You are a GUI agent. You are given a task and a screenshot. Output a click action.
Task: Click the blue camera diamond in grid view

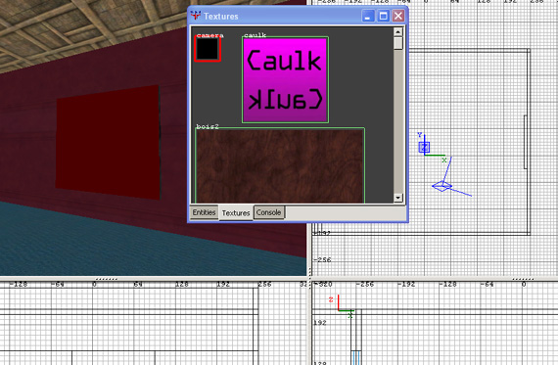(442, 186)
